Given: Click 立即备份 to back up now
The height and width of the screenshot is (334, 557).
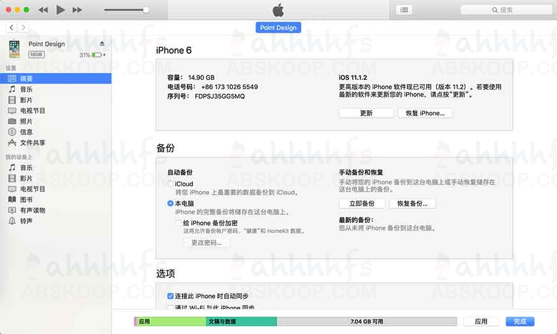Looking at the screenshot, I should (x=361, y=203).
